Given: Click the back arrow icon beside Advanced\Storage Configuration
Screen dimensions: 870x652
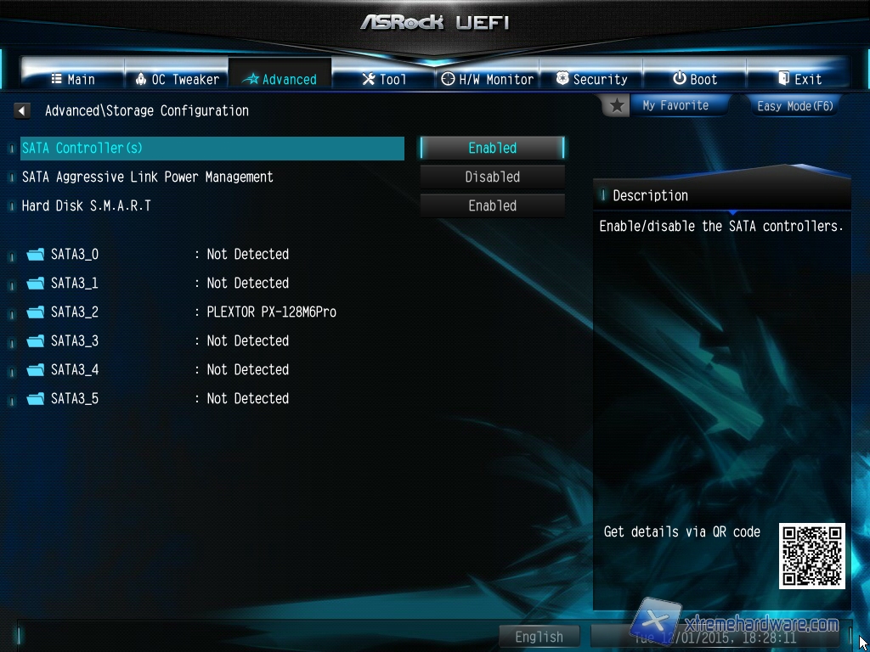Looking at the screenshot, I should click(x=21, y=111).
